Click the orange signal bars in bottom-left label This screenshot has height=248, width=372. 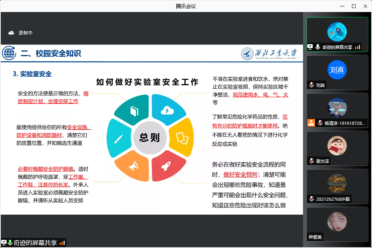[x=62, y=243]
